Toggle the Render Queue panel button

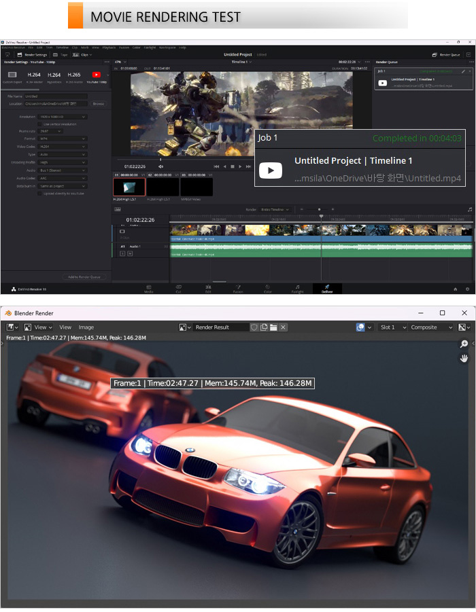[x=446, y=54]
